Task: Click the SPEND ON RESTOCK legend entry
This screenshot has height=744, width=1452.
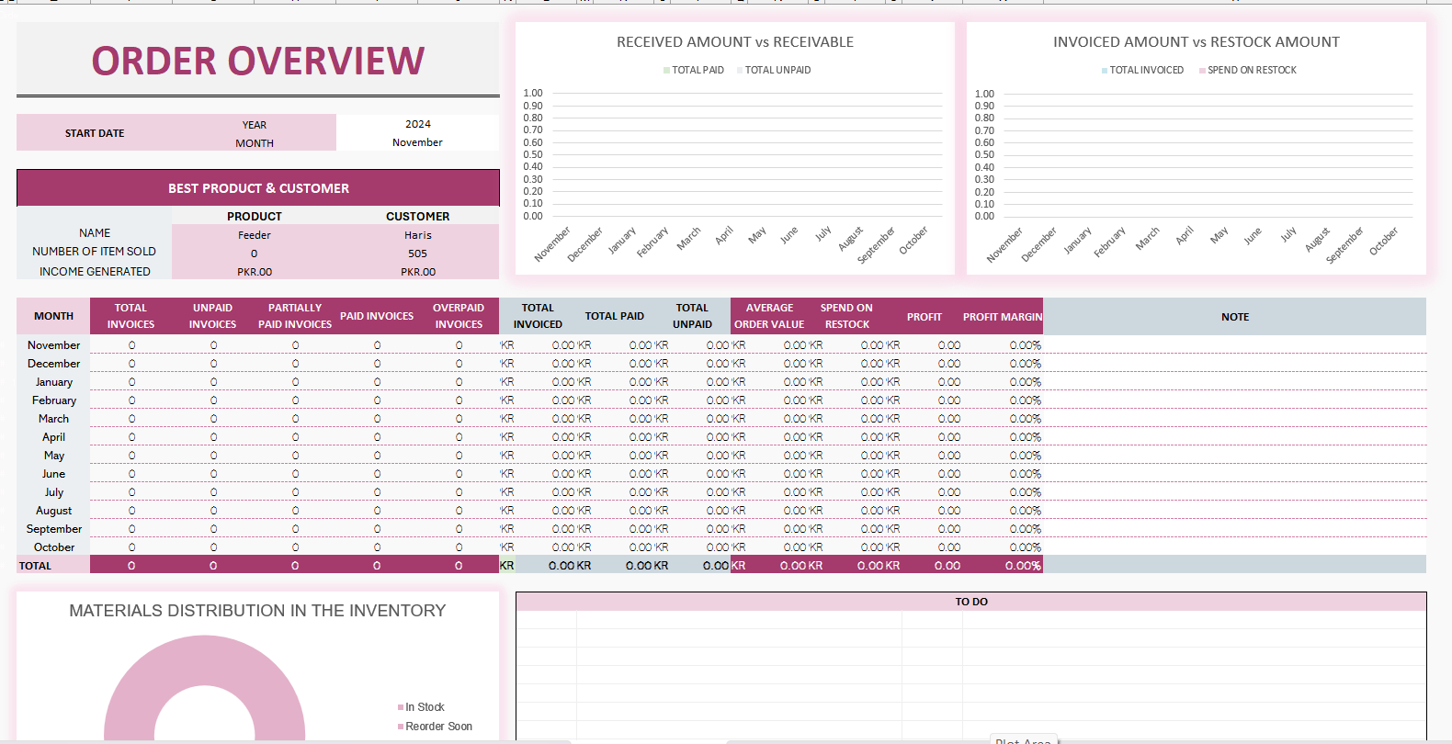Action: [1248, 70]
